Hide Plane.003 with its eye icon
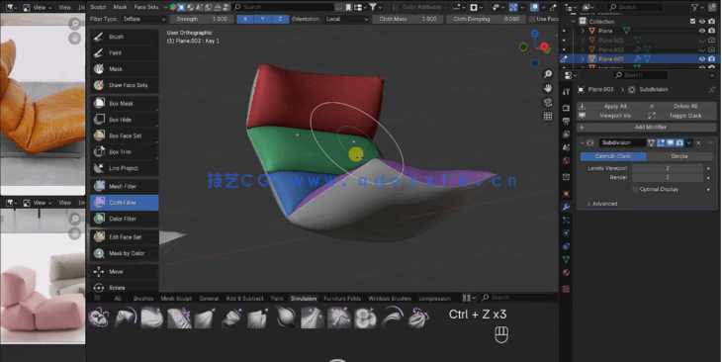This screenshot has width=722, height=362. pyautogui.click(x=702, y=59)
